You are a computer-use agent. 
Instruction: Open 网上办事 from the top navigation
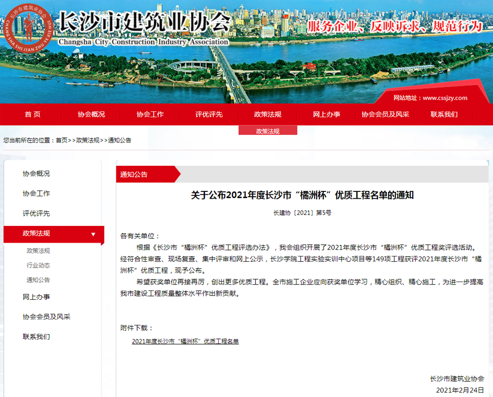point(326,114)
